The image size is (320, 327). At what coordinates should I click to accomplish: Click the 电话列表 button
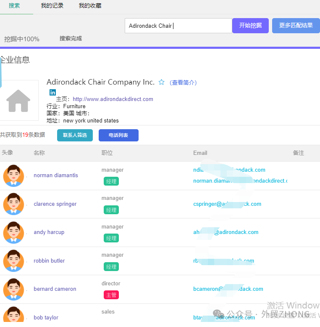point(118,135)
